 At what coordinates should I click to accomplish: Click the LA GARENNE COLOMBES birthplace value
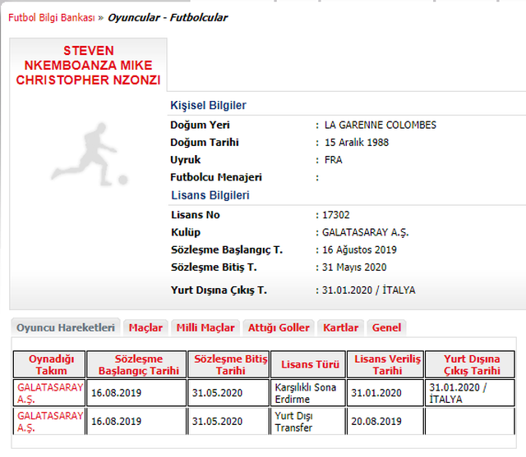tap(380, 125)
